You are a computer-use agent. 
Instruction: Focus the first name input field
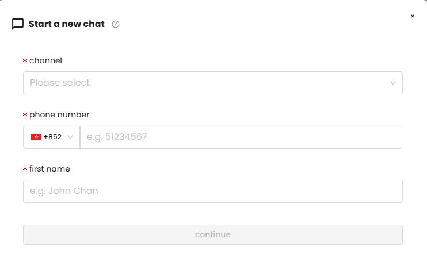coord(212,191)
